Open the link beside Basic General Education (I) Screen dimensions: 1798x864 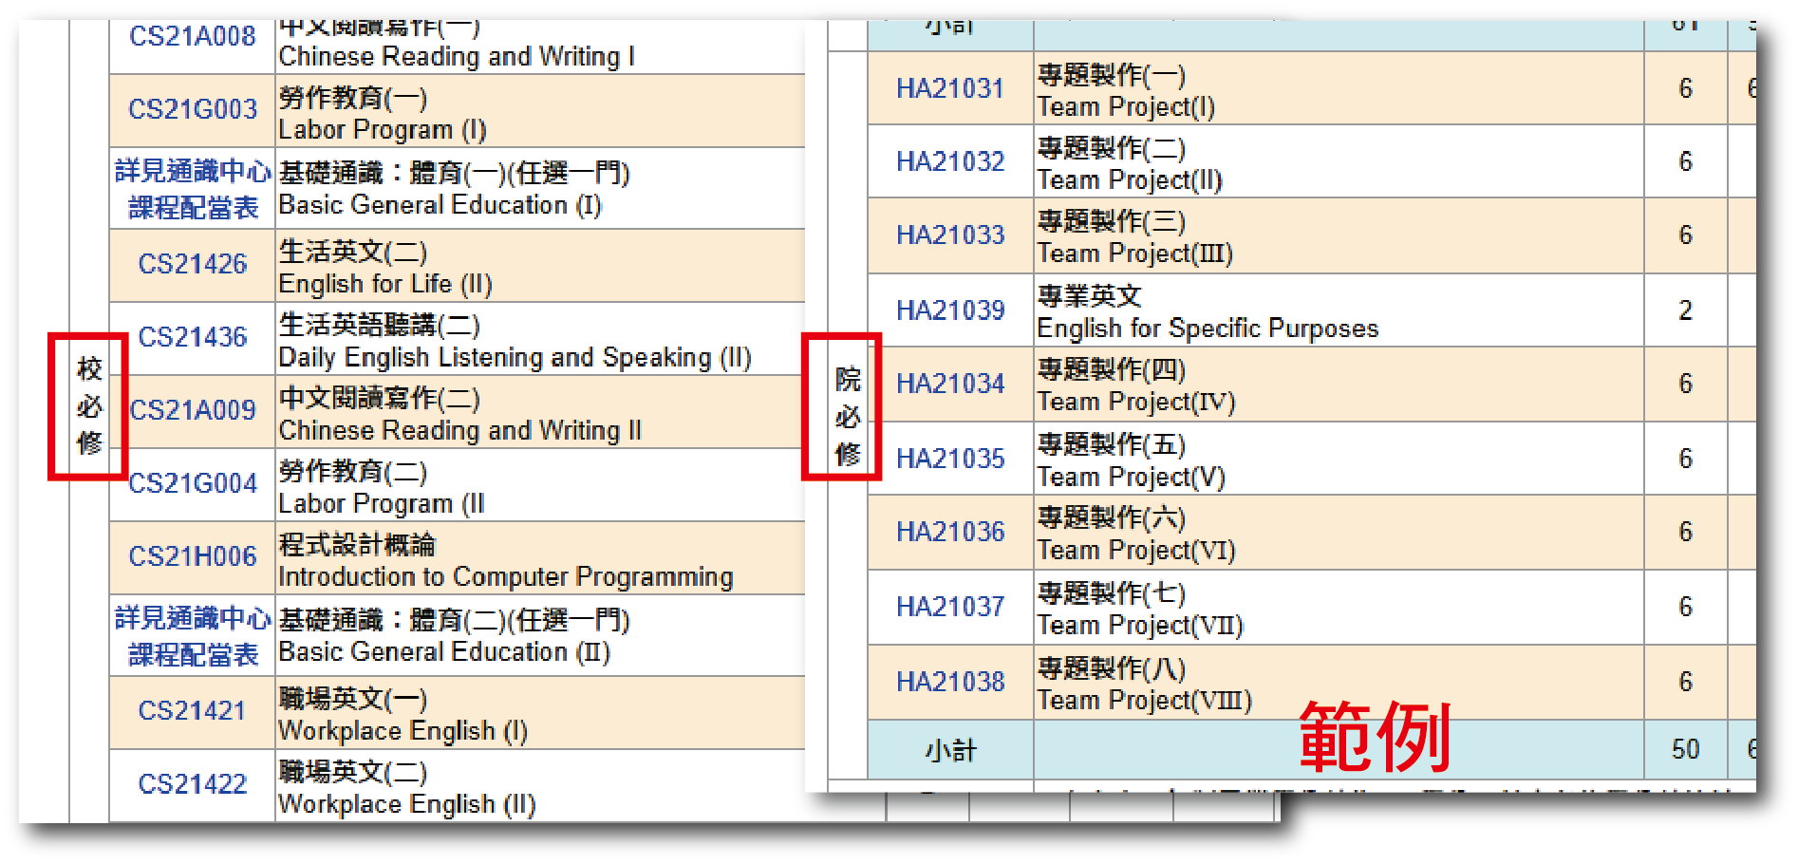[193, 189]
